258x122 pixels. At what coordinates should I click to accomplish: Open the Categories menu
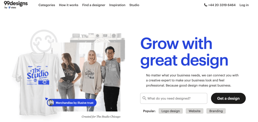[47, 5]
